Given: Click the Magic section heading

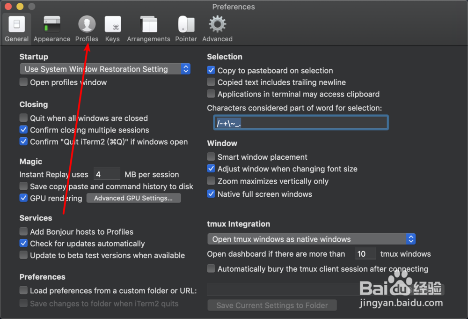Looking at the screenshot, I should point(31,162).
